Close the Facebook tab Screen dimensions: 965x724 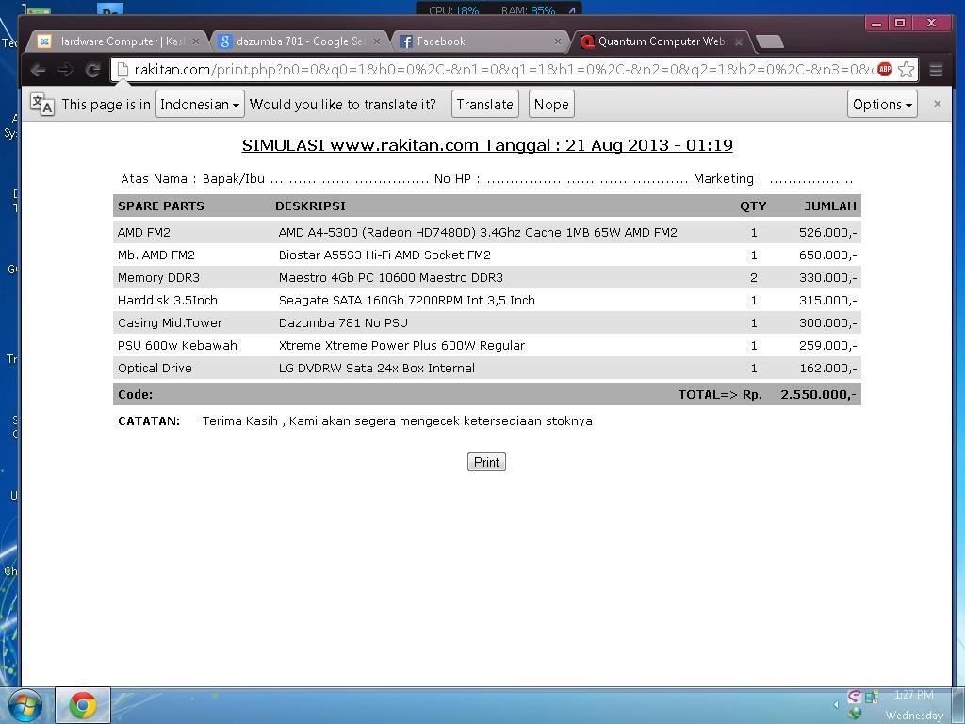(x=558, y=41)
